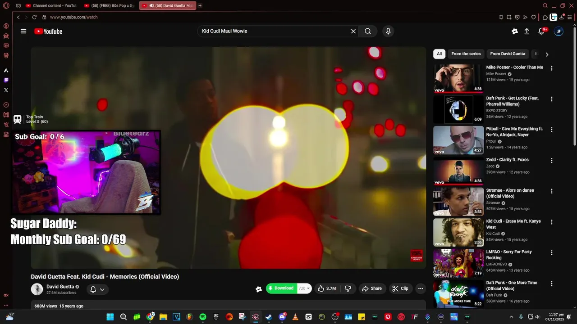Open the Windows Start menu
The height and width of the screenshot is (324, 577).
coord(110,317)
